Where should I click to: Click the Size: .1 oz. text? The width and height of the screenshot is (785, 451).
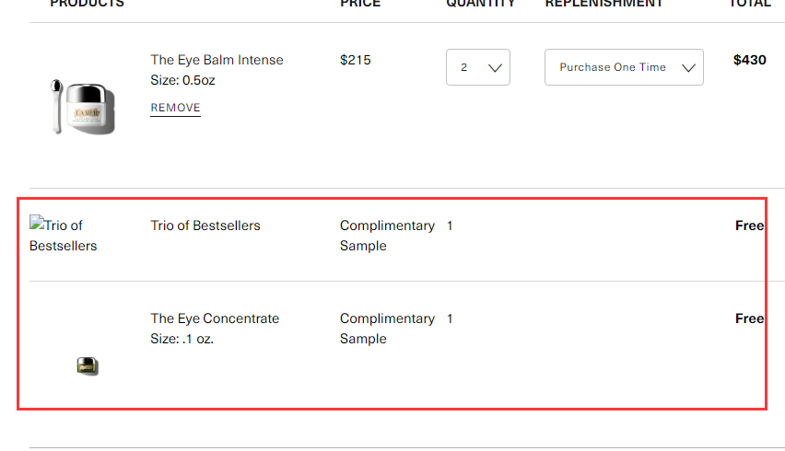(182, 339)
